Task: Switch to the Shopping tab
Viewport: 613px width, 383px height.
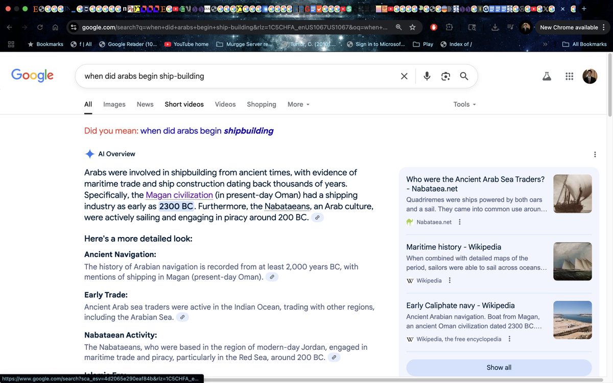Action: (262, 104)
